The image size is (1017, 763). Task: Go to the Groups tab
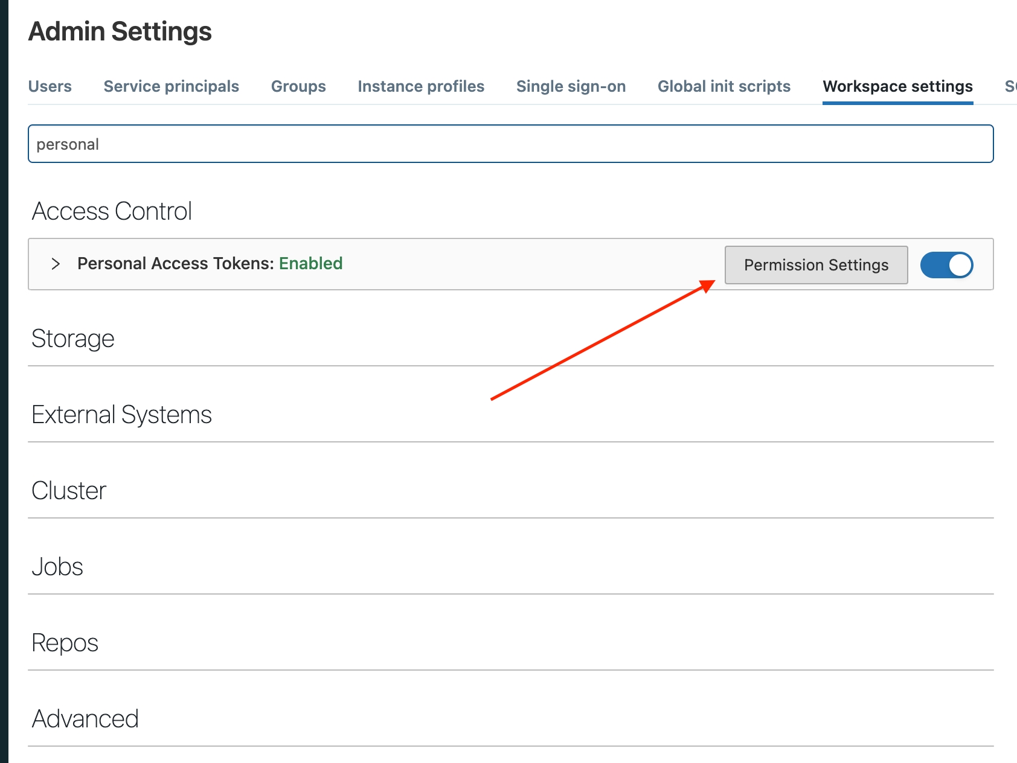coord(298,86)
